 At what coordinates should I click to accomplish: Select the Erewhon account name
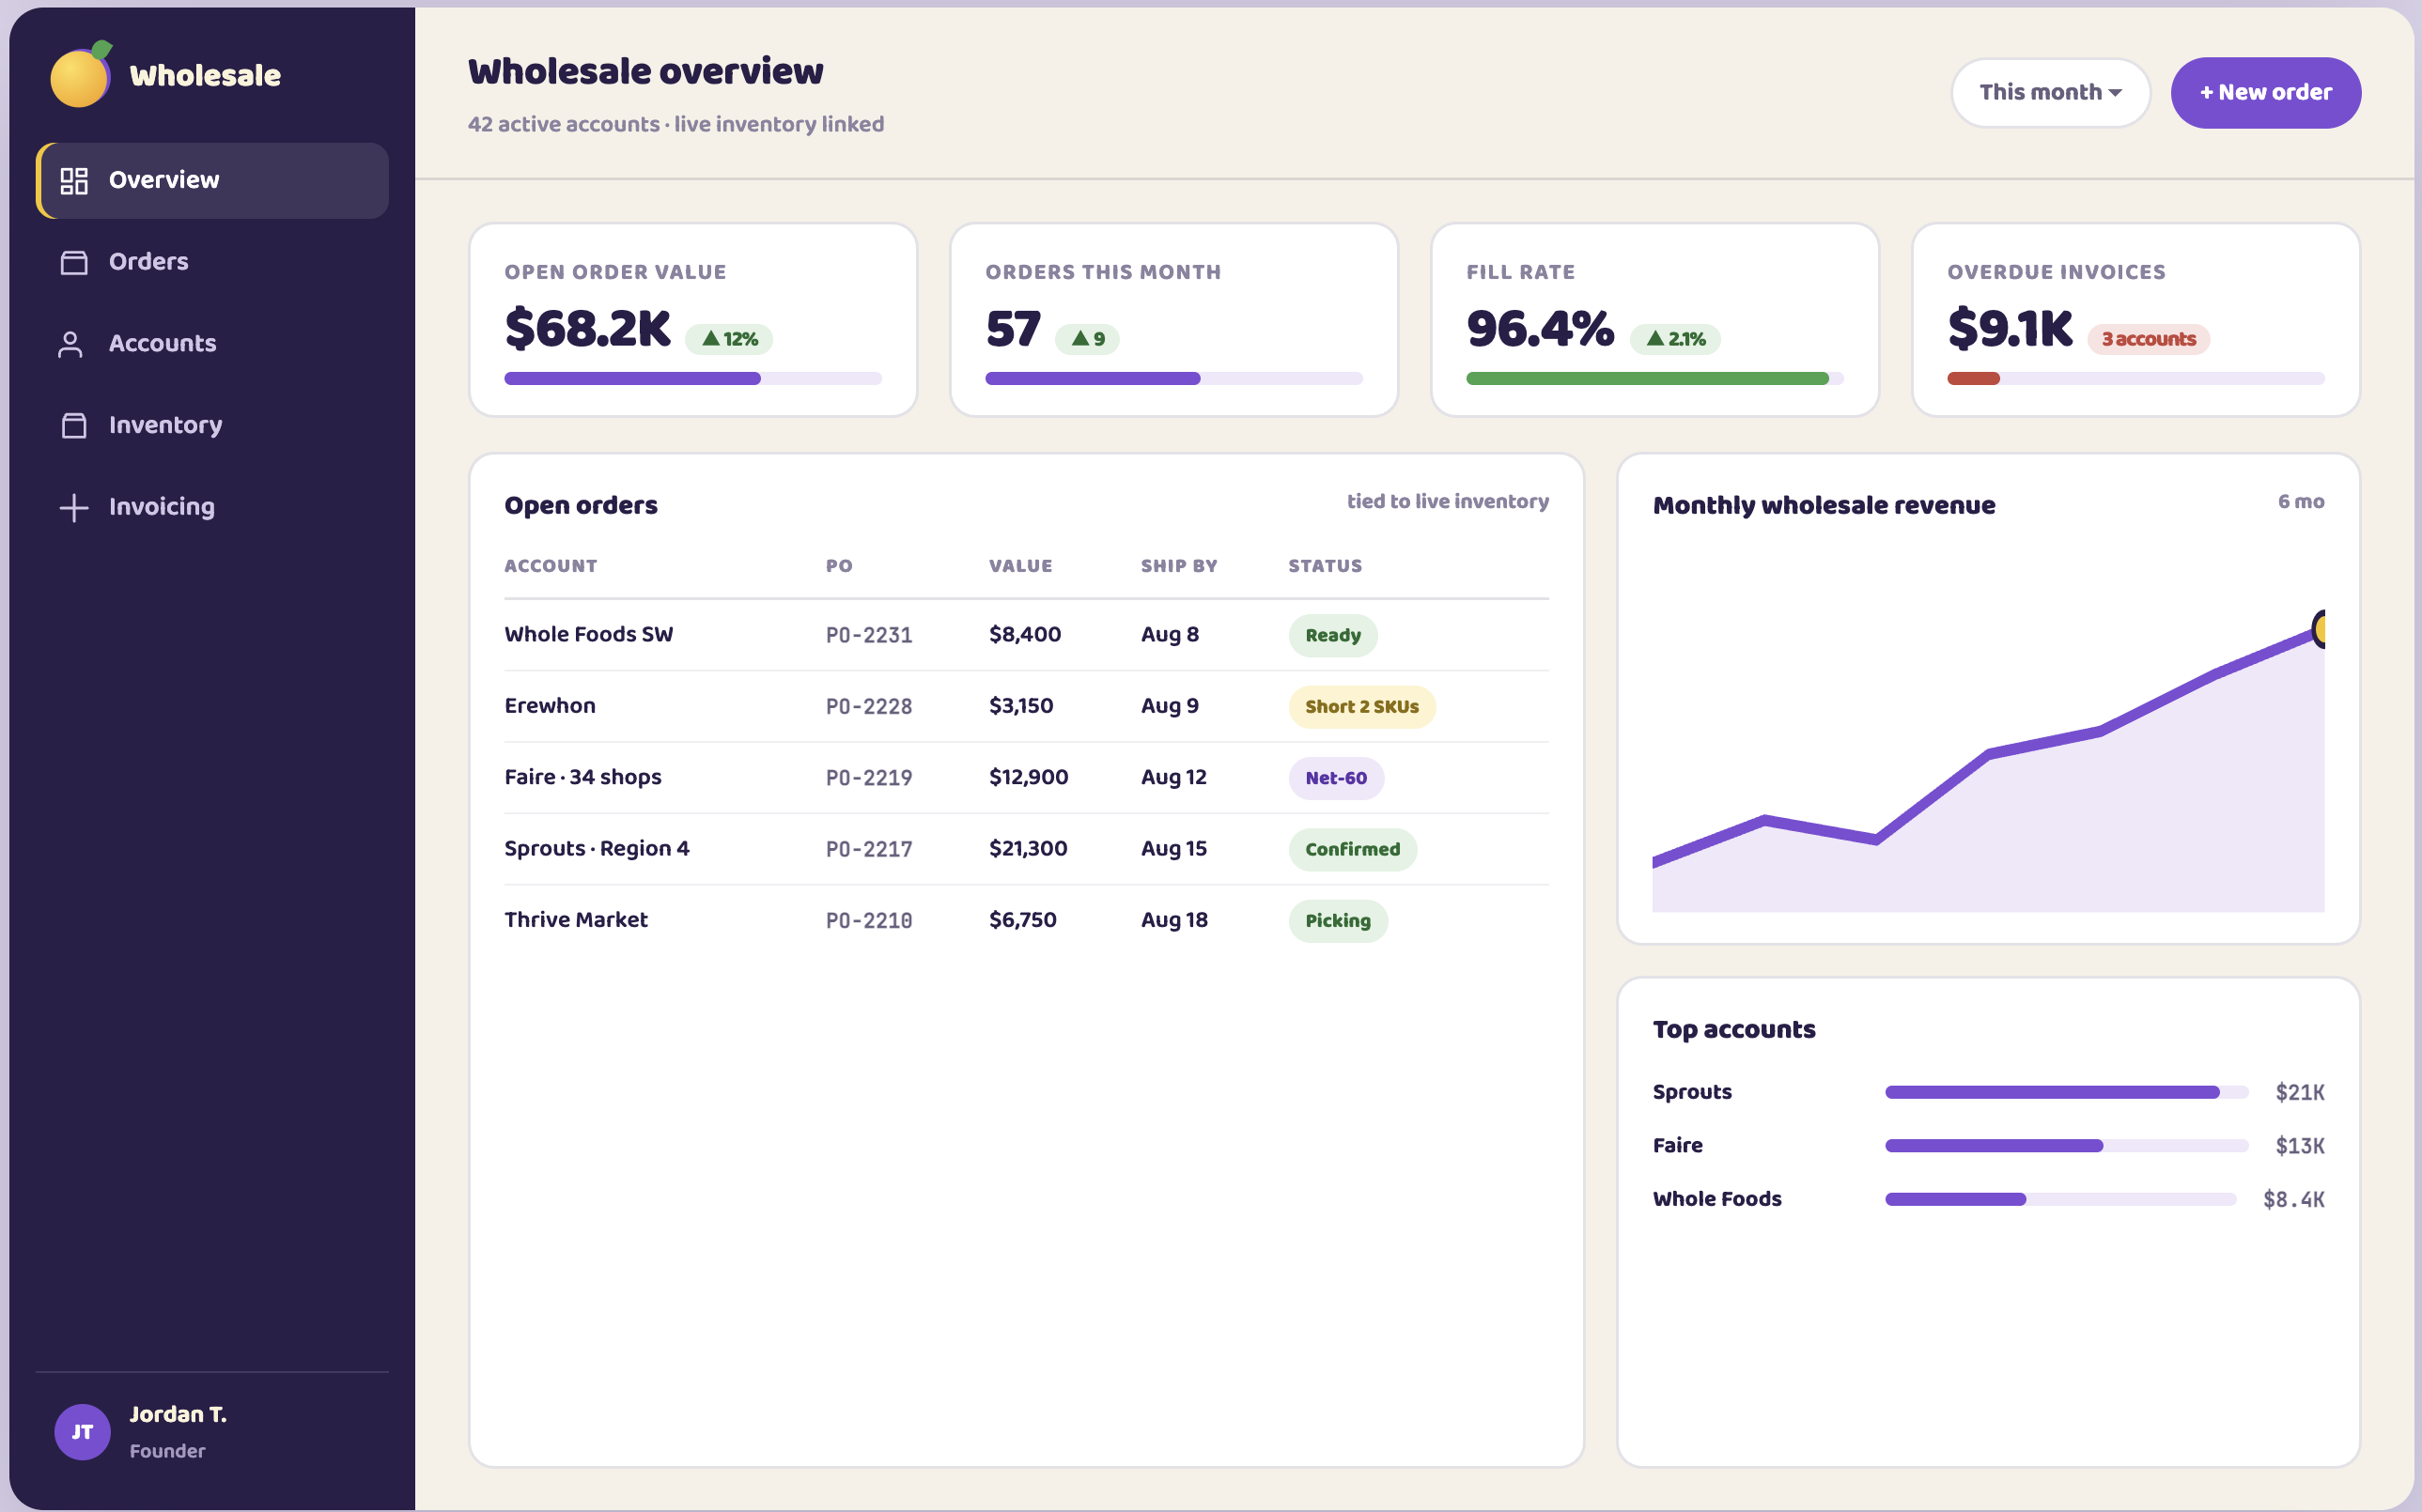pos(550,706)
